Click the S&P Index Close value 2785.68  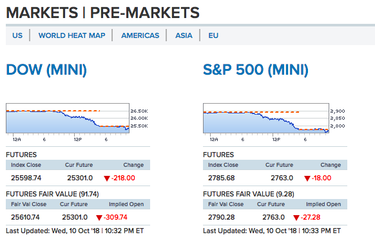point(222,178)
